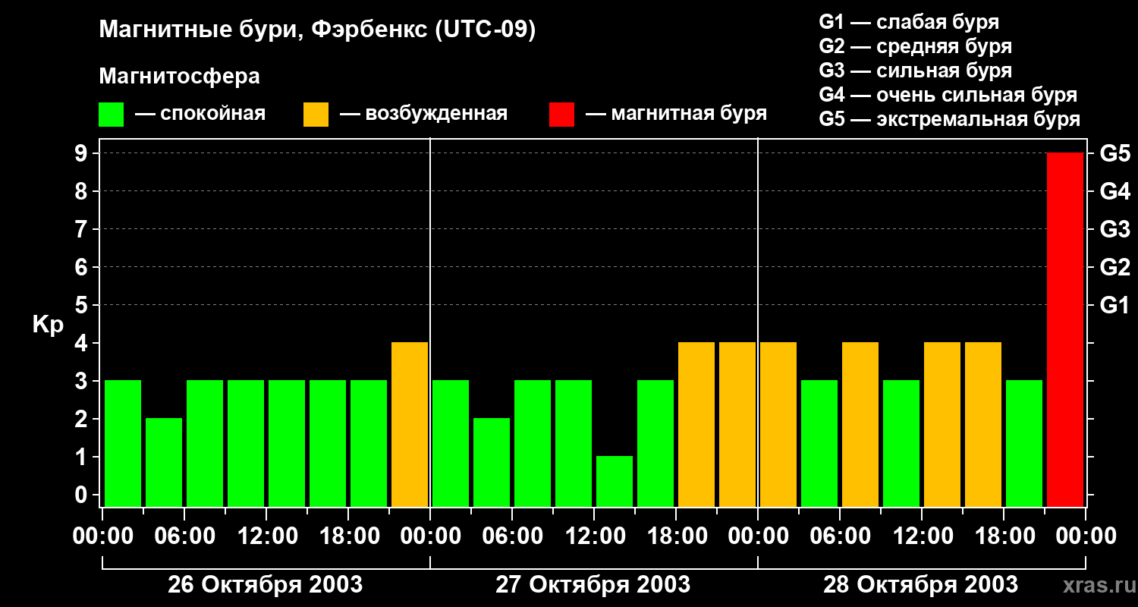Click the '28 Октября 2003' date label
Viewport: 1138px width, 607px height.
(x=921, y=584)
